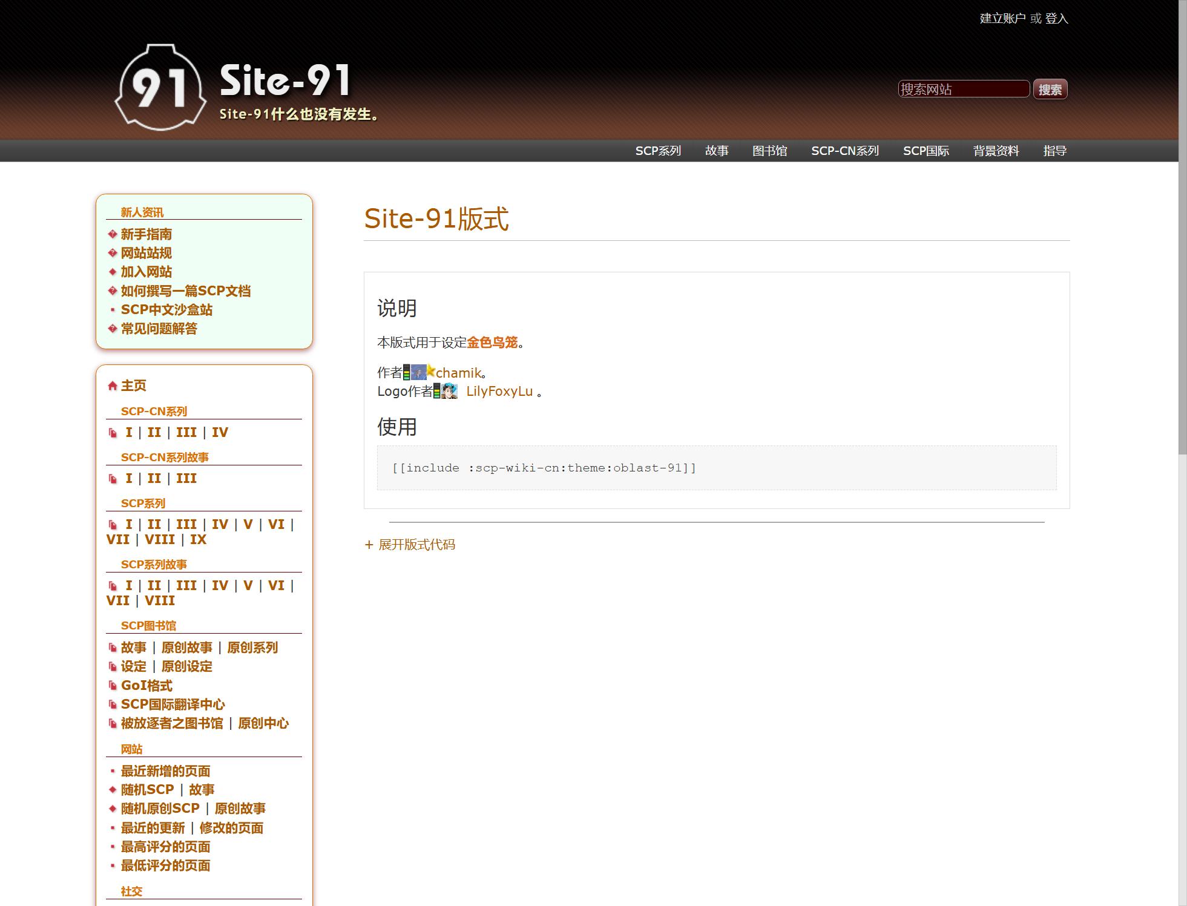This screenshot has height=906, width=1187.
Task: Click the karma bar icon beside chamik
Action: tap(407, 372)
